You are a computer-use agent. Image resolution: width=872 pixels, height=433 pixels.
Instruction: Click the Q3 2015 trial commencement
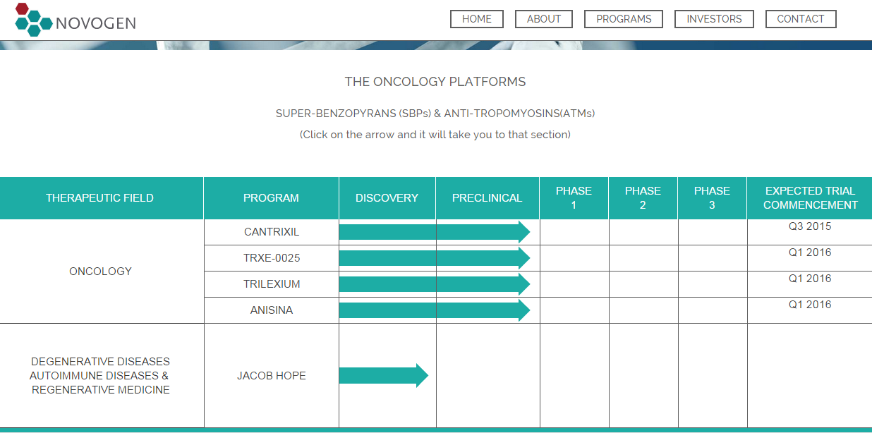pos(810,227)
